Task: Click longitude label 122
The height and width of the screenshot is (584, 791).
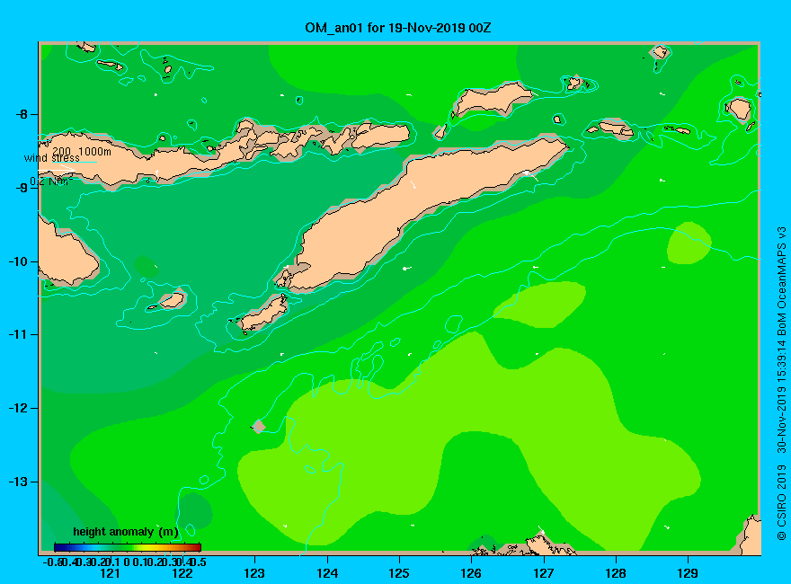Action: pos(182,573)
